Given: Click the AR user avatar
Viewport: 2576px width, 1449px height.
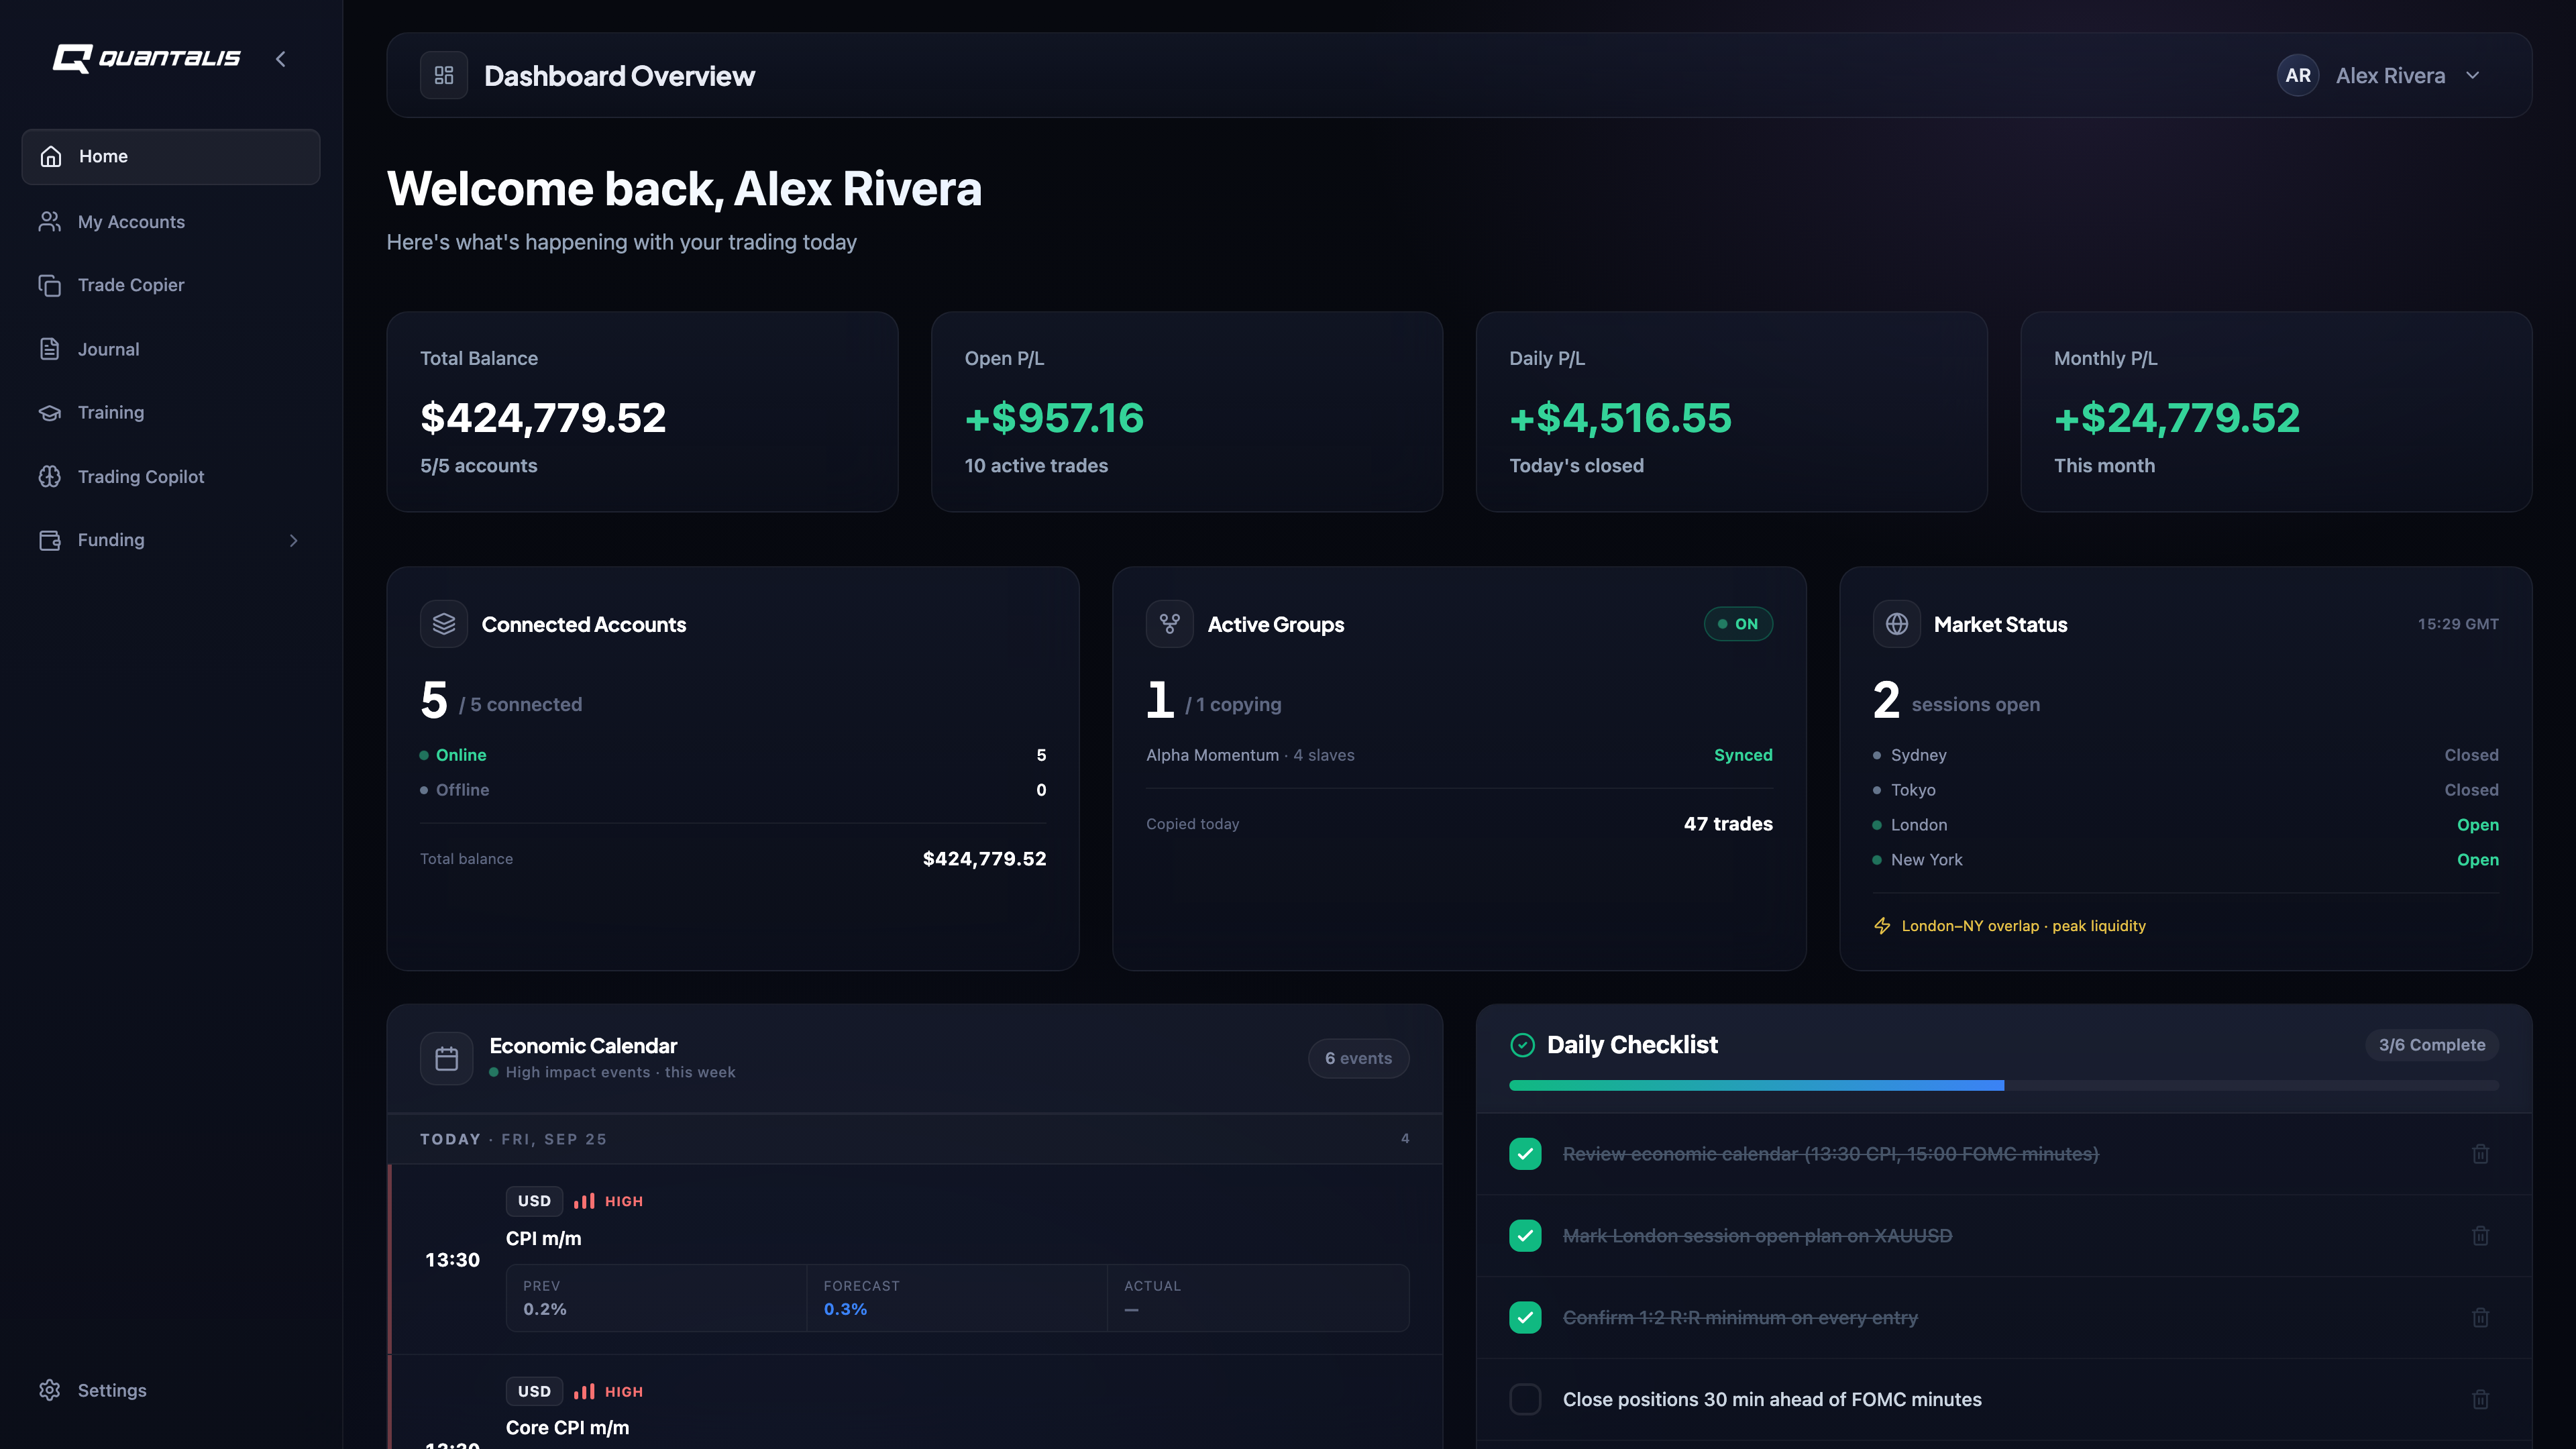Looking at the screenshot, I should [x=2298, y=75].
